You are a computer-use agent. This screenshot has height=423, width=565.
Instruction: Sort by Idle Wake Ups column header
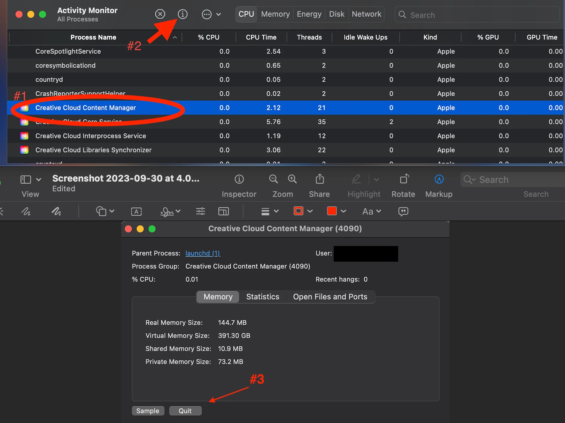click(365, 37)
